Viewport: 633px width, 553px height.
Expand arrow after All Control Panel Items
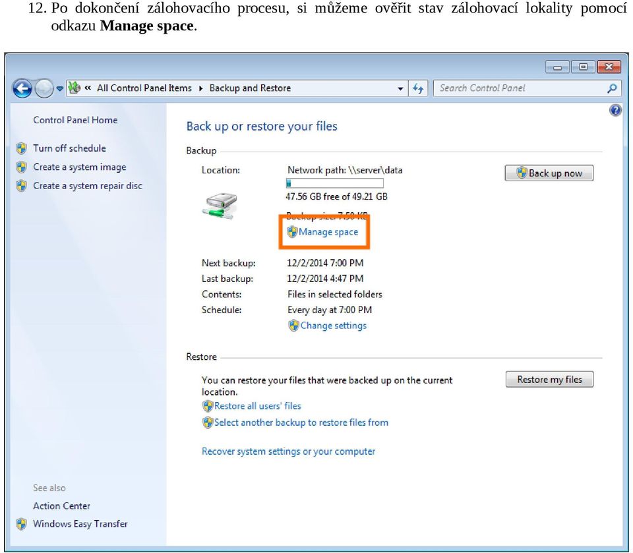tap(200, 88)
